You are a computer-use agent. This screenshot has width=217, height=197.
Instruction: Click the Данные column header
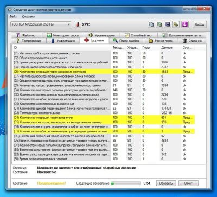click(x=167, y=48)
